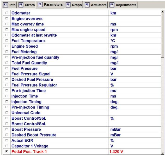Tick the Fuel Temperature checkbox

[6, 41]
